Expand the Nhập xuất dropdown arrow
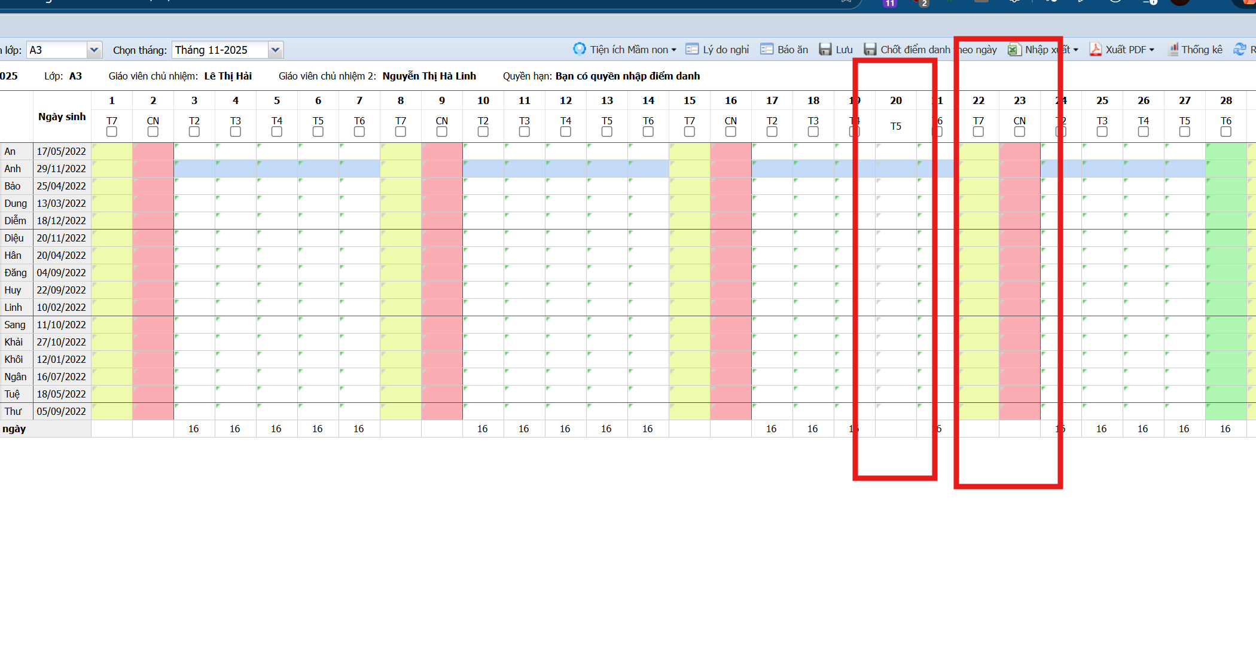Screen dimensions: 1256x648 (x=1076, y=50)
